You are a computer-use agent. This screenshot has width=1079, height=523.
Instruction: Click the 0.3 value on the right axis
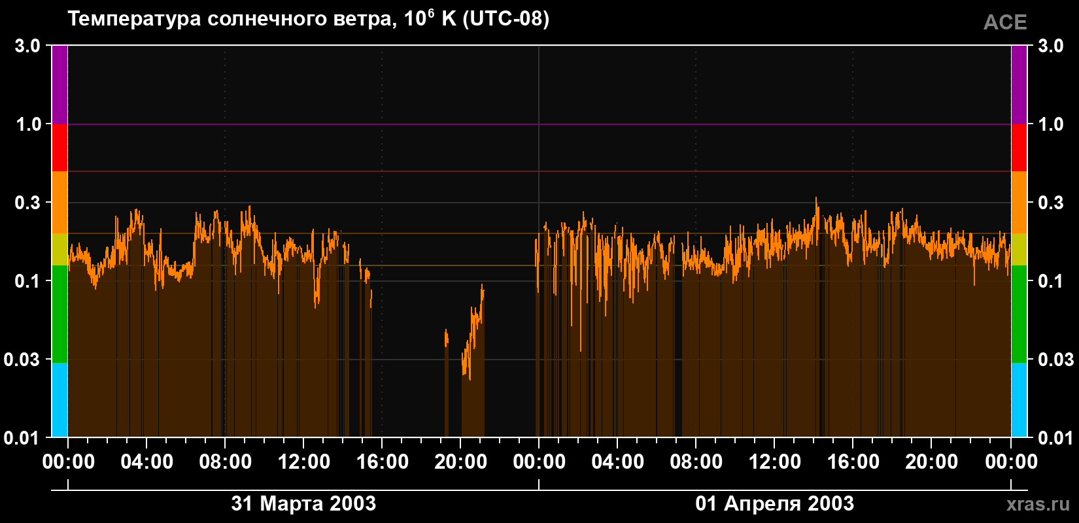[1051, 203]
